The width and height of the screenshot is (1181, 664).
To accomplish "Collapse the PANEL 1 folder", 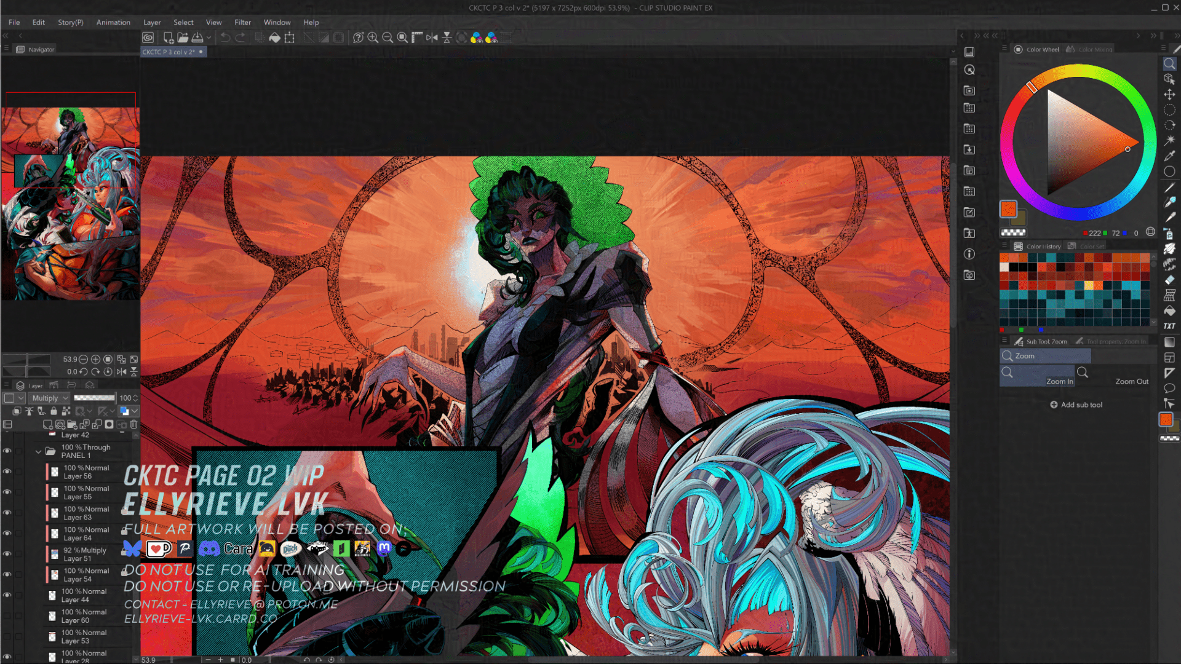I will tap(38, 451).
